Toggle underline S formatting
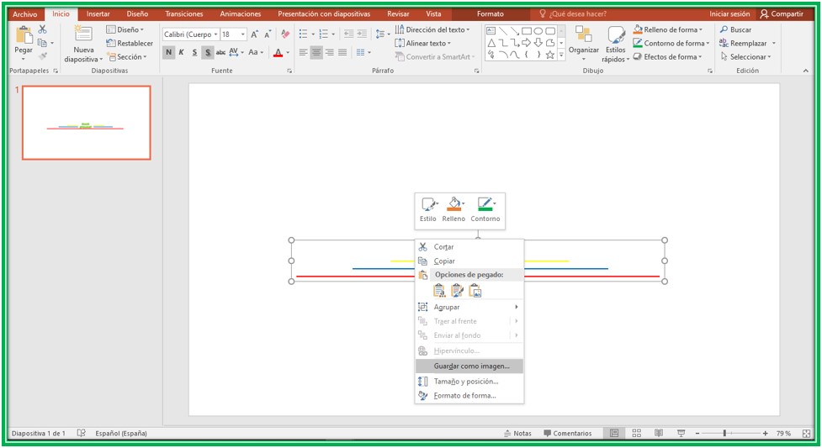 194,52
